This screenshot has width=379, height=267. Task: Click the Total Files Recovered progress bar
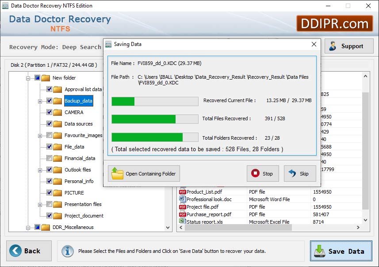tap(155, 119)
